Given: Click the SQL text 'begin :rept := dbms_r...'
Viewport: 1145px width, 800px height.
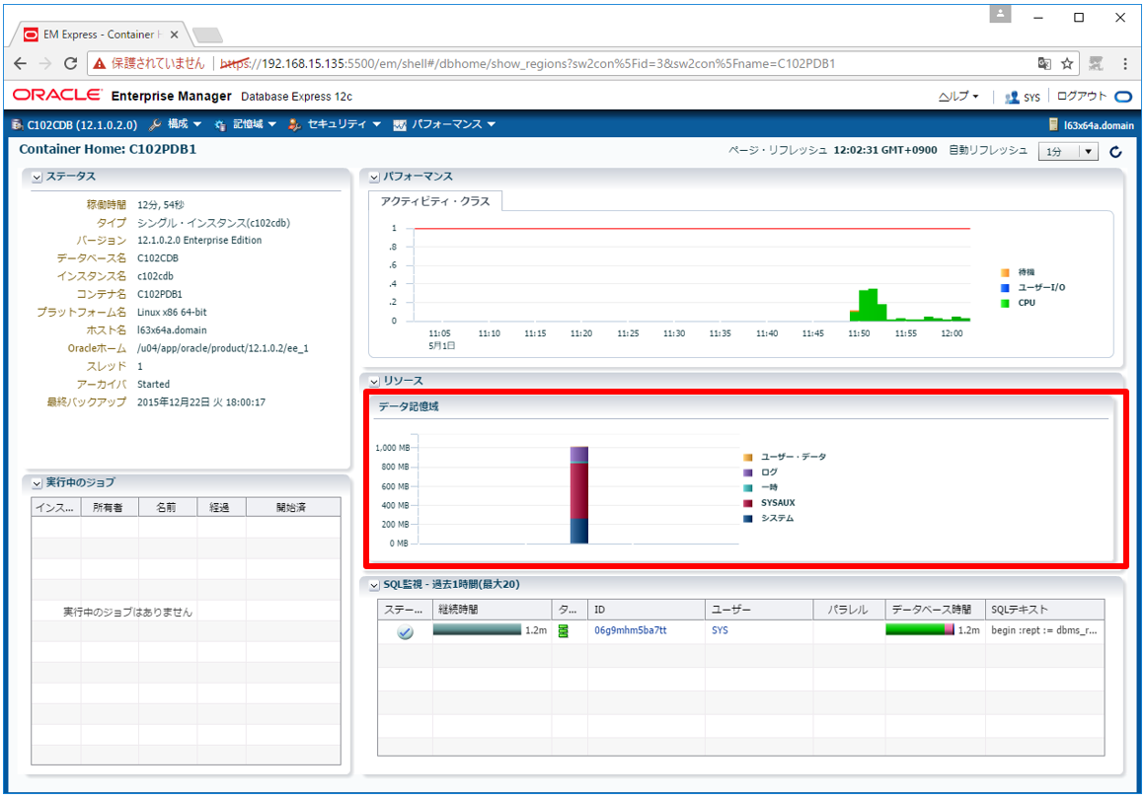Looking at the screenshot, I should (1043, 630).
